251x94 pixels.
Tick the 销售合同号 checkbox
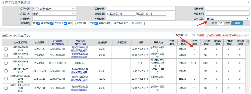(x=112, y=23)
